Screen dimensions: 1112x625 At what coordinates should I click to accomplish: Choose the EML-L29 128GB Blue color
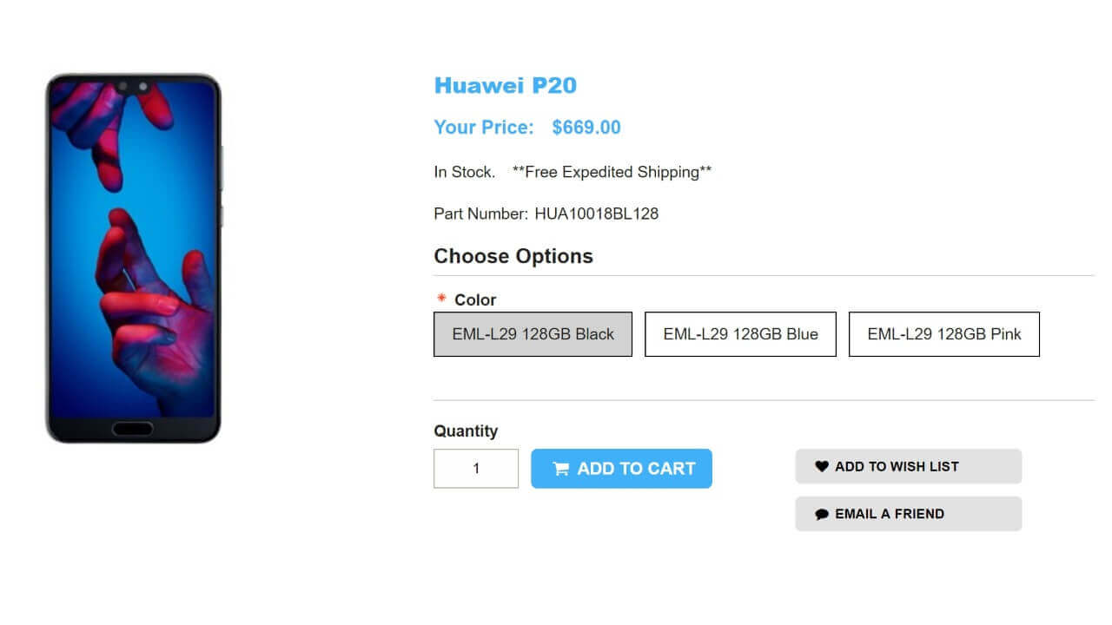[740, 334]
